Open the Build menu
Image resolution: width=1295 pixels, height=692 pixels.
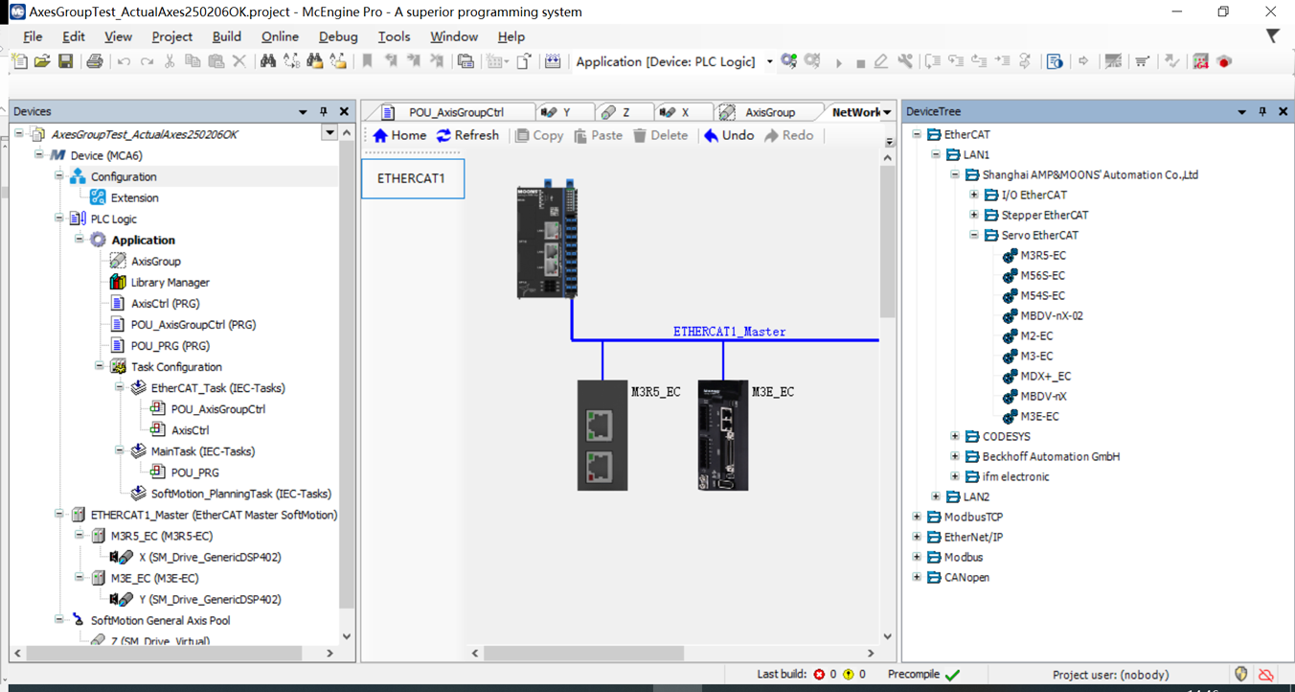[x=226, y=36]
